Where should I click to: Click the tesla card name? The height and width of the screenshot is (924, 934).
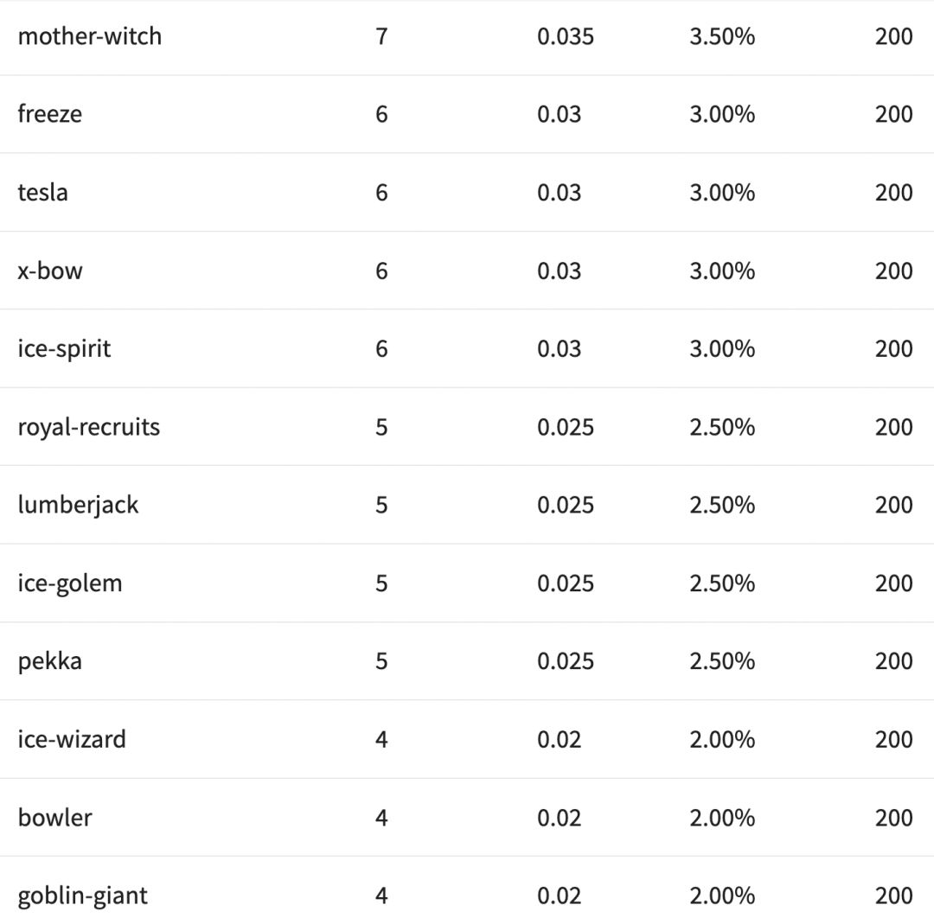pos(42,192)
